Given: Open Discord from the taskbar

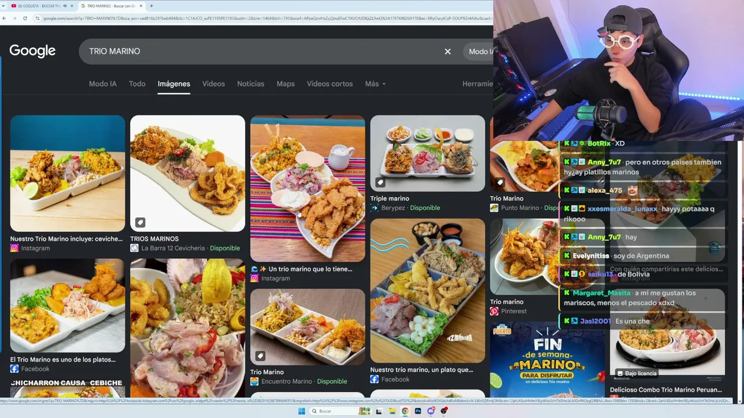Looking at the screenshot, I should pyautogui.click(x=431, y=411).
